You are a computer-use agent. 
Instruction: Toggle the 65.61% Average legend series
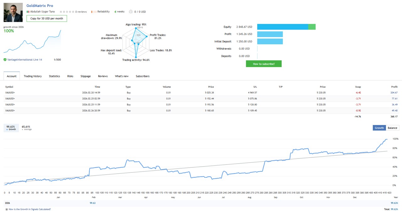click(x=26, y=128)
